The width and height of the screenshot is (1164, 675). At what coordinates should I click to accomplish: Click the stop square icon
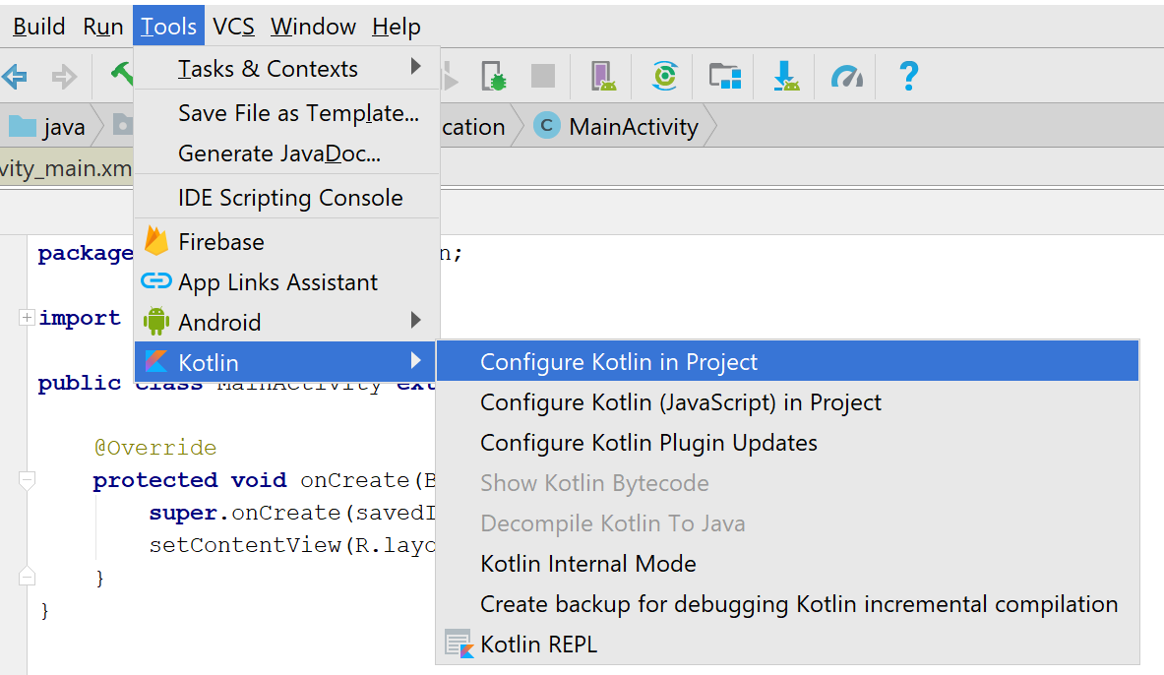(x=543, y=76)
